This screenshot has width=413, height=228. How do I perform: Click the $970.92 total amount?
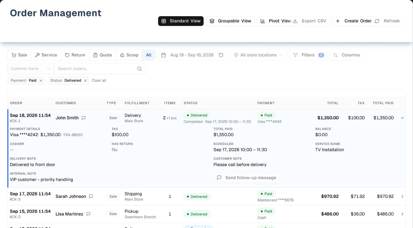pyautogui.click(x=330, y=197)
